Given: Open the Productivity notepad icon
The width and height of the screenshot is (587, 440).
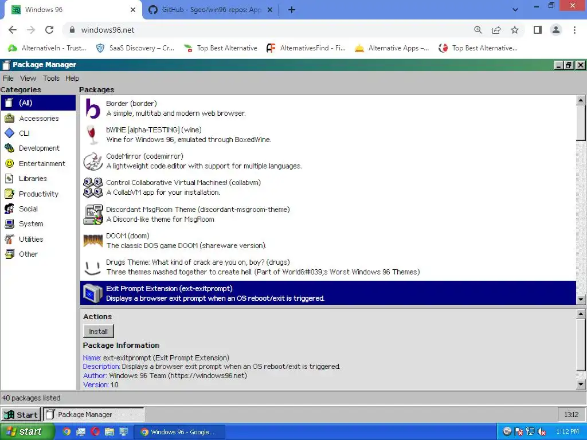Looking at the screenshot, I should tap(9, 194).
